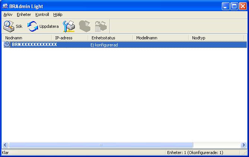249x157 pixels.
Task: Click the greyed-out document transfer toolbar icon
Action: click(101, 26)
